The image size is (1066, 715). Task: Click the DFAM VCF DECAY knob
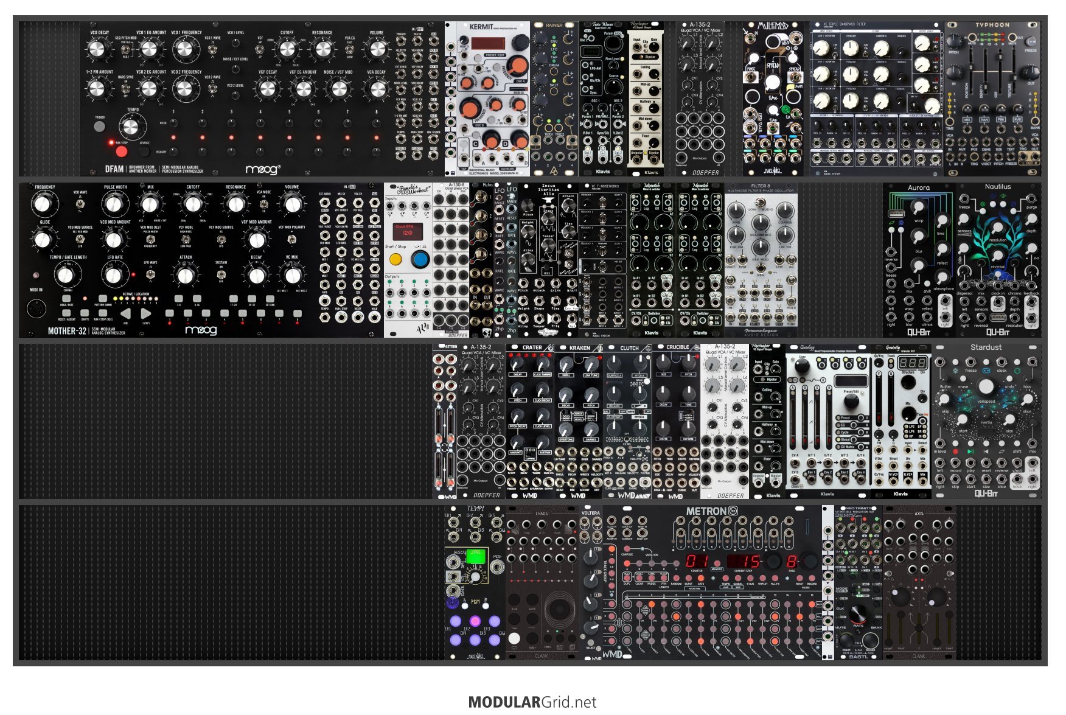[267, 89]
